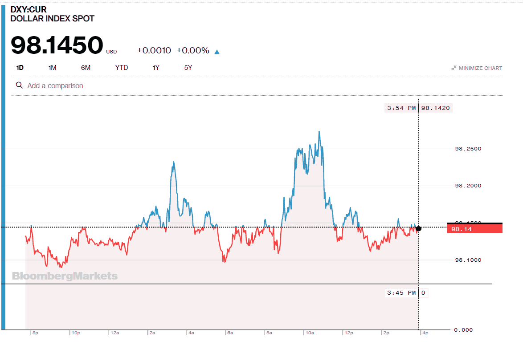This screenshot has height=349, width=523.
Task: Open the YTD timeframe
Action: (121, 67)
